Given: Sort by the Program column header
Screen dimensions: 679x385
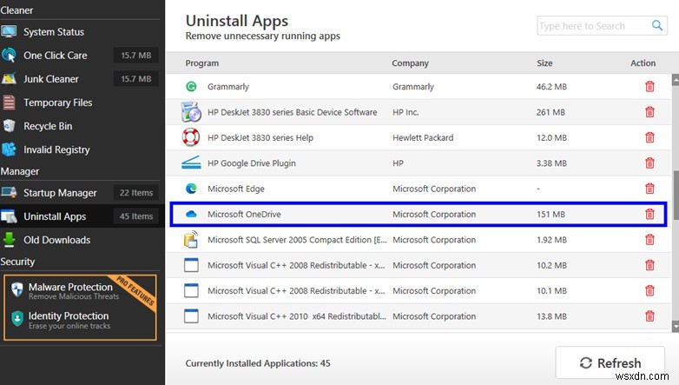Looking at the screenshot, I should pyautogui.click(x=201, y=63).
